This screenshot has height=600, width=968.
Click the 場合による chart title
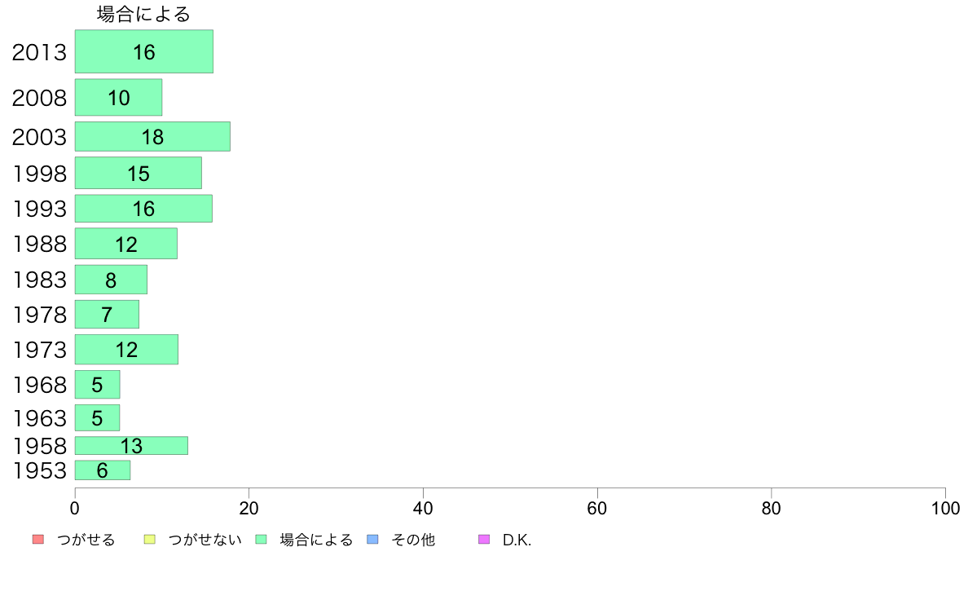pos(144,14)
